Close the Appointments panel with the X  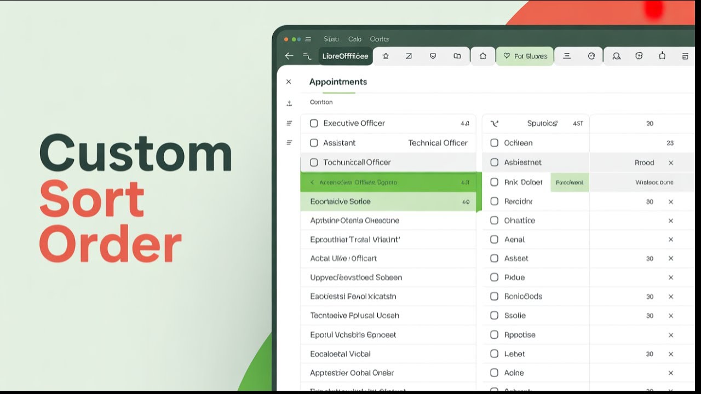[x=289, y=82]
